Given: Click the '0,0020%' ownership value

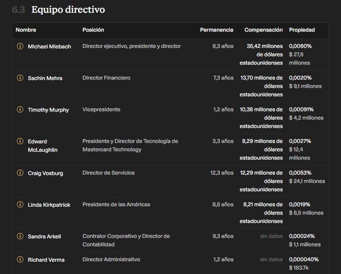Looking at the screenshot, I should point(301,78).
